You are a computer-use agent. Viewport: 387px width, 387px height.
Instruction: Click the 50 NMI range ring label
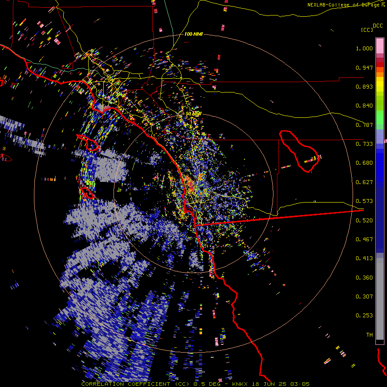[x=193, y=114]
